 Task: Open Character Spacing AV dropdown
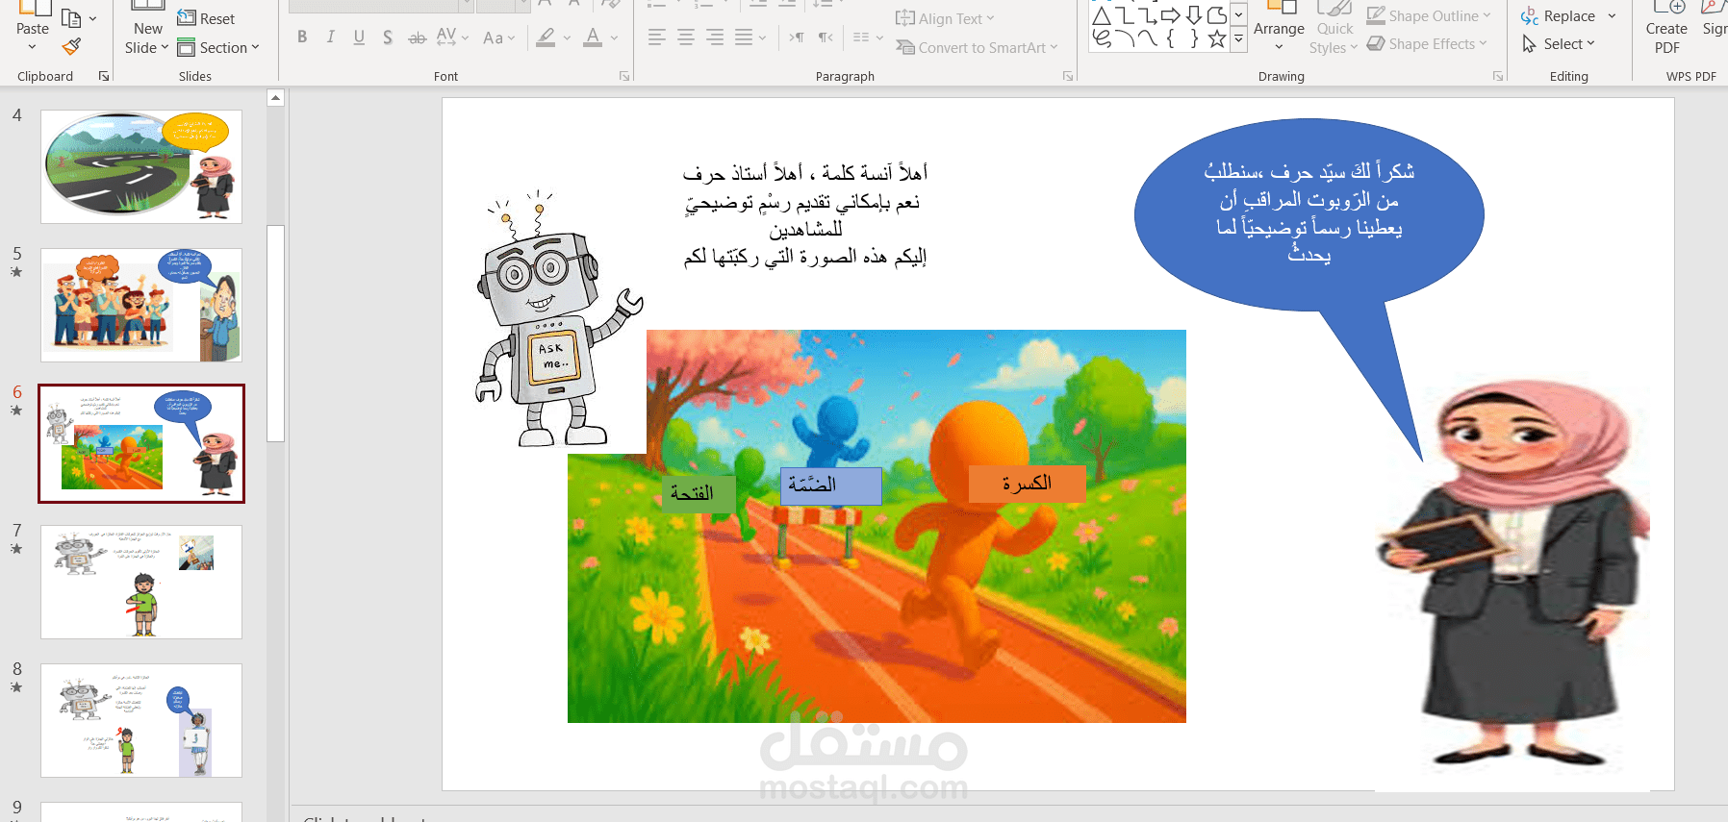click(x=452, y=37)
